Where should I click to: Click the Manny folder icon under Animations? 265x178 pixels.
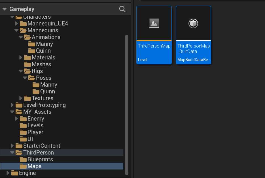pyautogui.click(x=32, y=44)
